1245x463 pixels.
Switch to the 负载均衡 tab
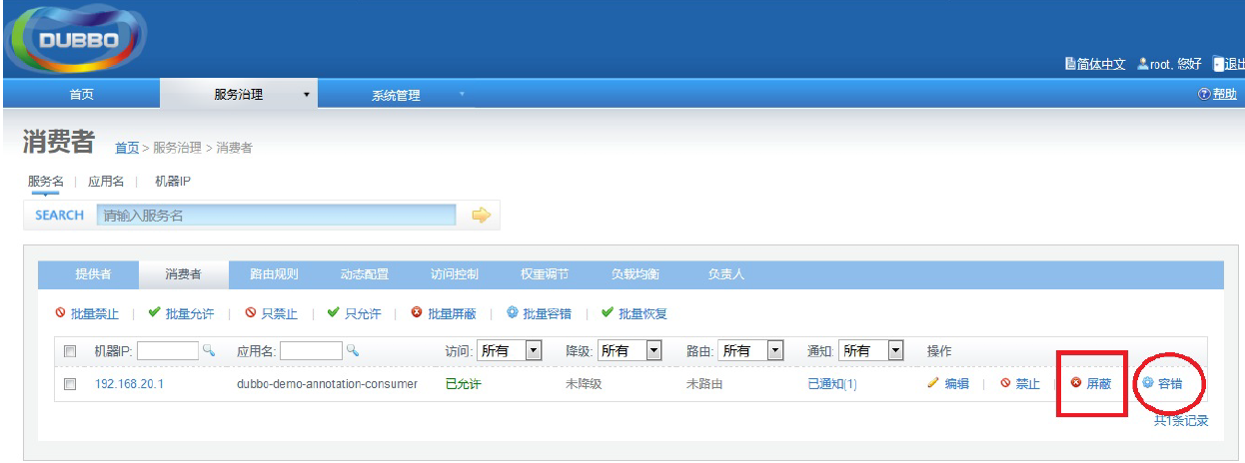coord(635,274)
